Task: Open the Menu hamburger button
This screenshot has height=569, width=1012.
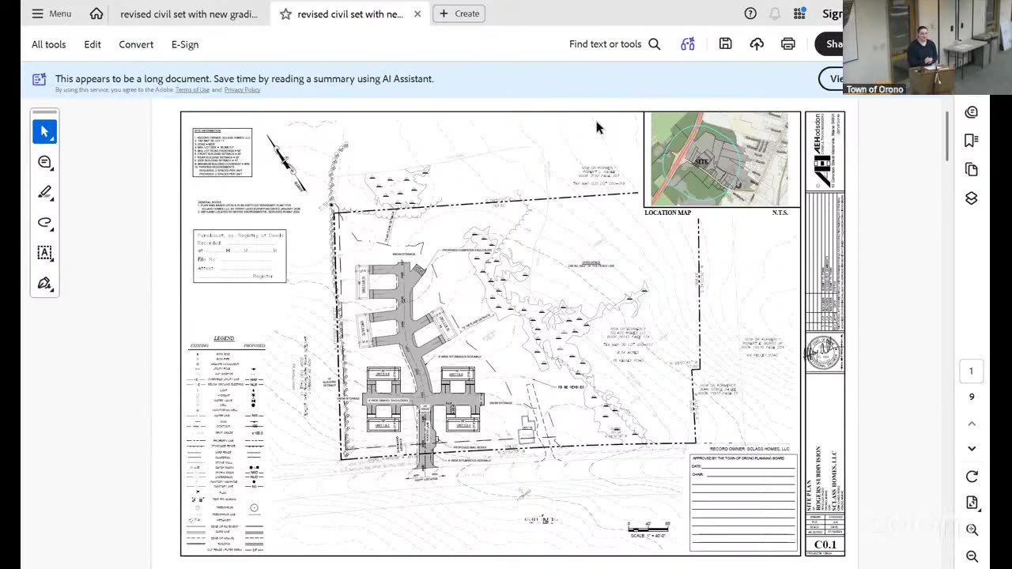Action: point(51,13)
